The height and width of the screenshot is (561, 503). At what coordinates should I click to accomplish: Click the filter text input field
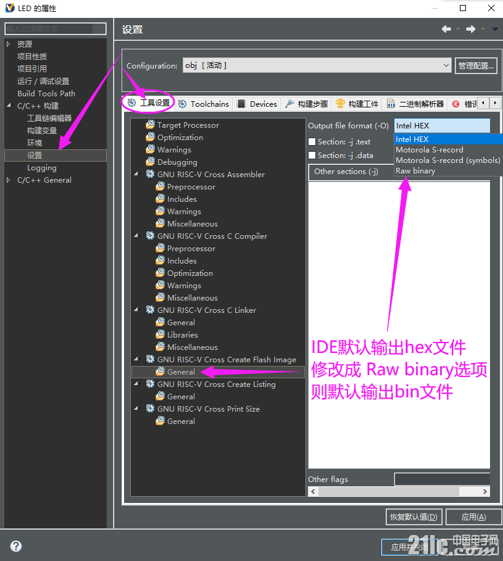pos(56,28)
